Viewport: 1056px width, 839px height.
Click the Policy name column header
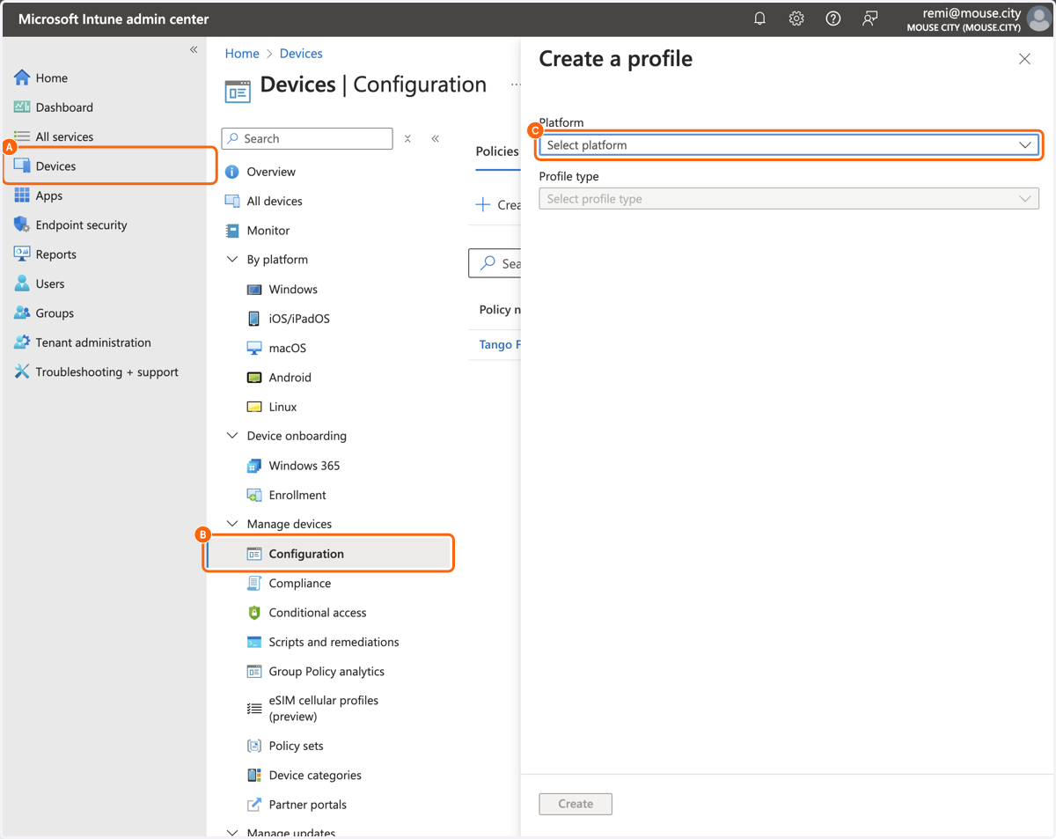coord(500,310)
